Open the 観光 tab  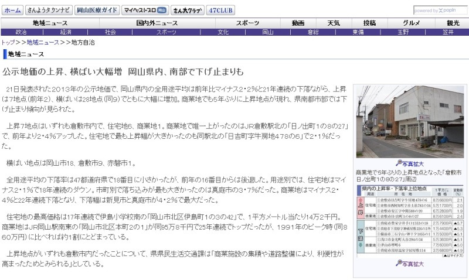tap(453, 23)
